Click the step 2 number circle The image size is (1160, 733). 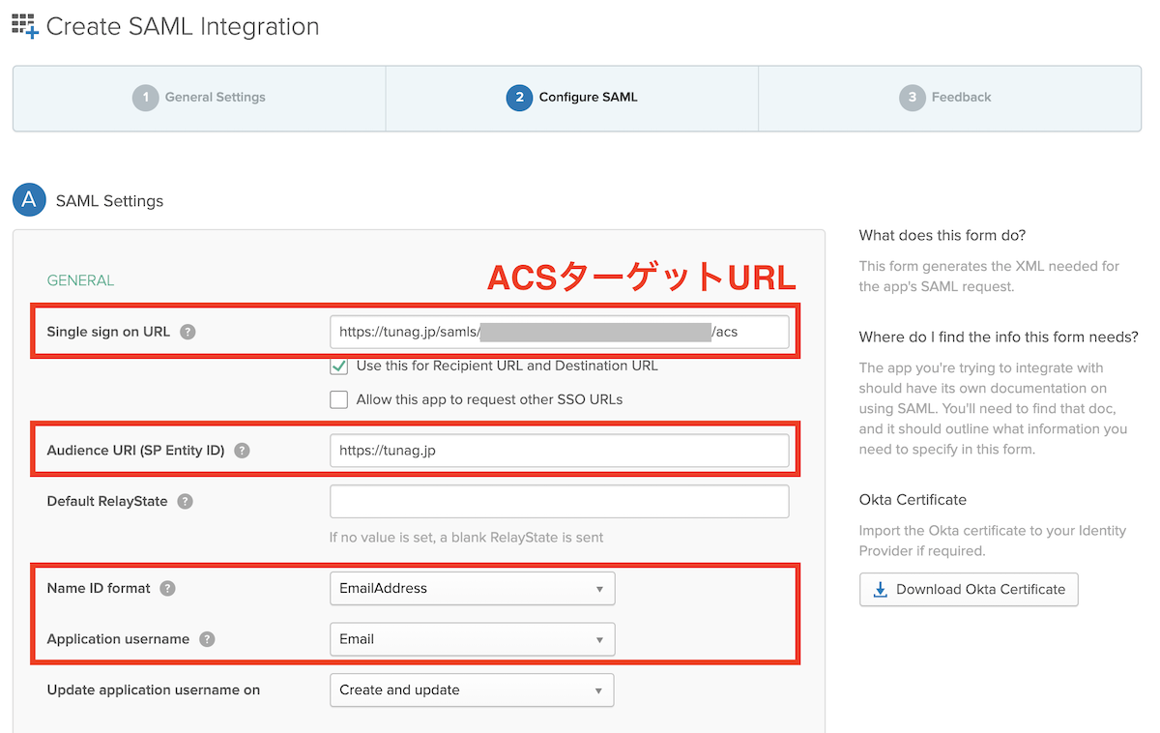(x=519, y=98)
